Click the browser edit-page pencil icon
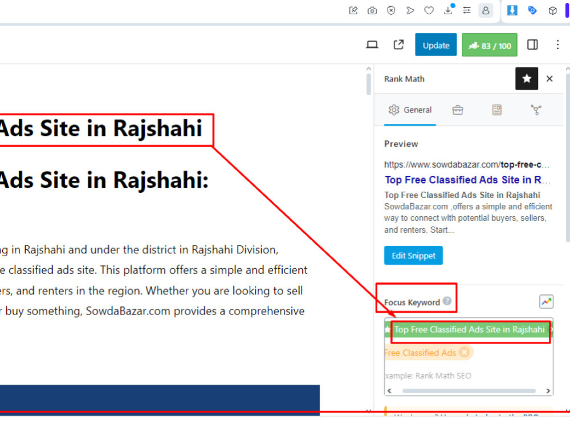Image resolution: width=570 pixels, height=428 pixels. pos(353,10)
